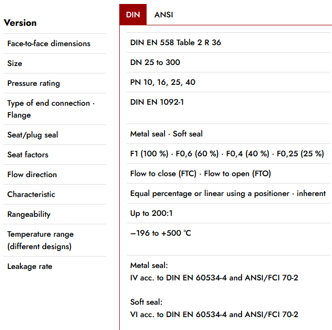Click the Seat factors F1 (100 %) value
This screenshot has width=332, height=330.
149,154
